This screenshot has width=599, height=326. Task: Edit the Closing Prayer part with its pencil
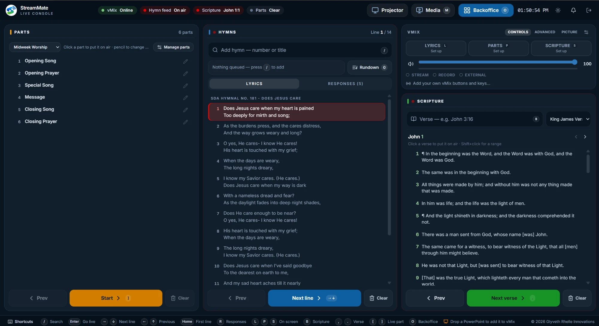click(185, 122)
